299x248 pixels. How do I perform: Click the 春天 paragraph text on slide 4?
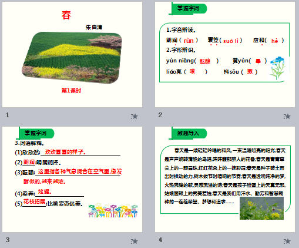pyautogui.click(x=225, y=176)
